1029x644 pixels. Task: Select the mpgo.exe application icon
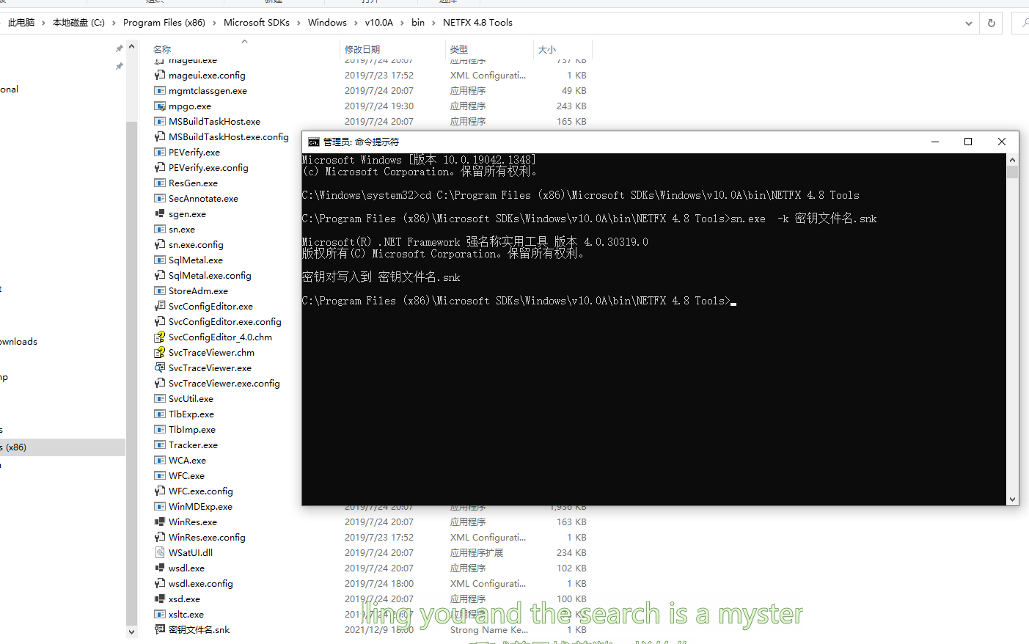[159, 106]
